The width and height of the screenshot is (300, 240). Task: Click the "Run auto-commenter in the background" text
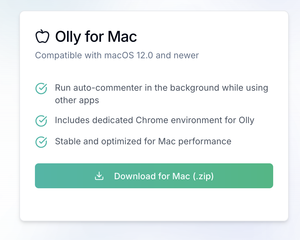click(x=137, y=88)
